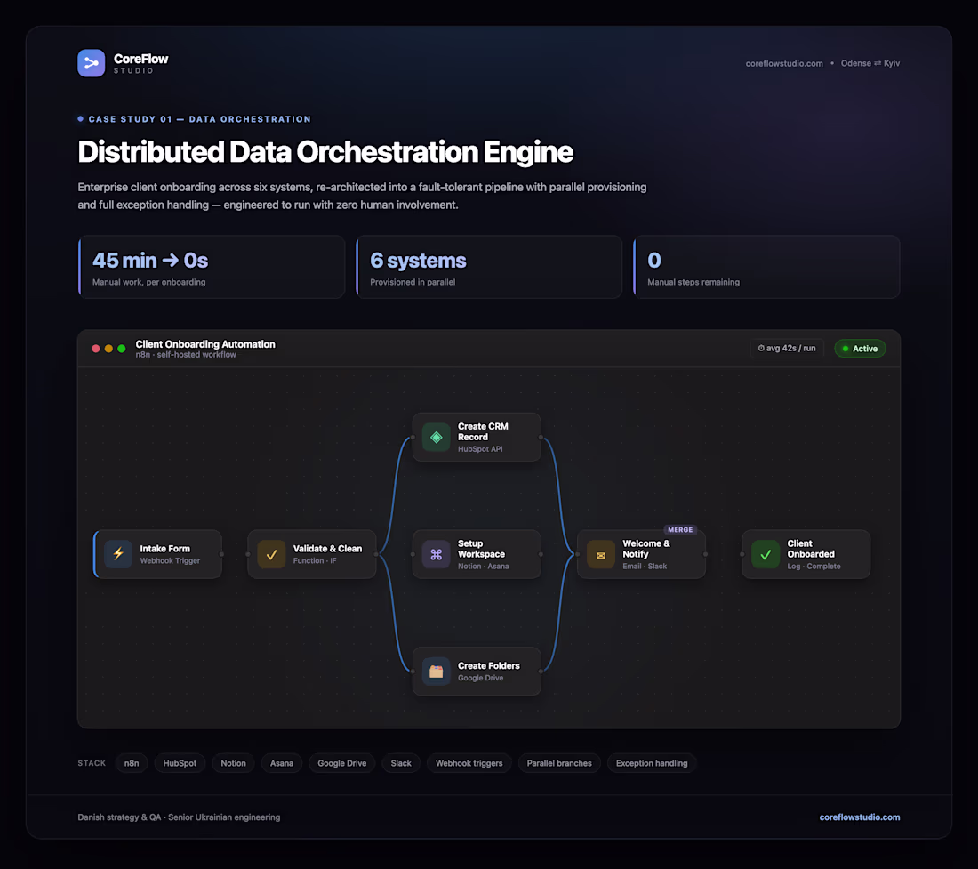The width and height of the screenshot is (978, 869).
Task: Click "Log · Complete" node subtitle
Action: [814, 567]
